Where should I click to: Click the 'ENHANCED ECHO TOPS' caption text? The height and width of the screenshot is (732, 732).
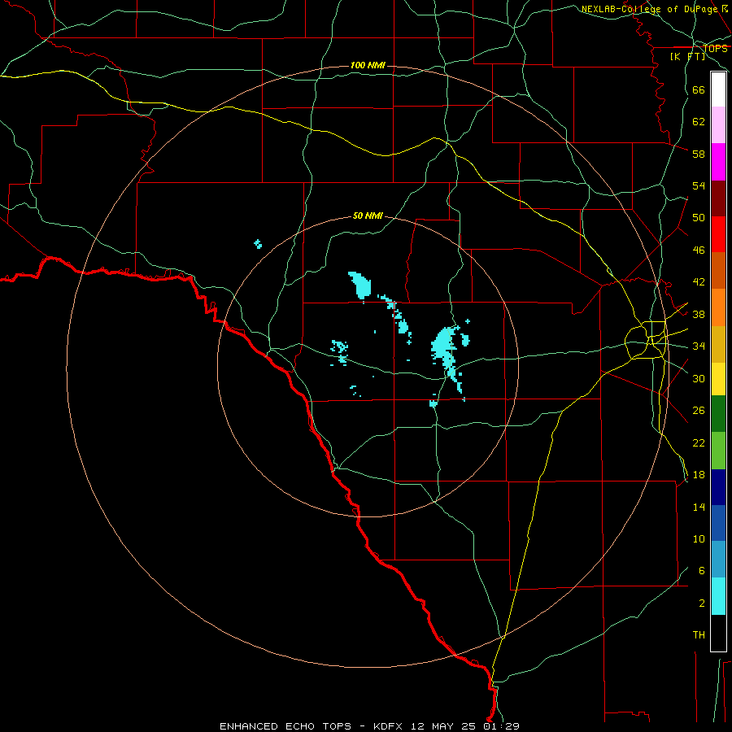(285, 726)
